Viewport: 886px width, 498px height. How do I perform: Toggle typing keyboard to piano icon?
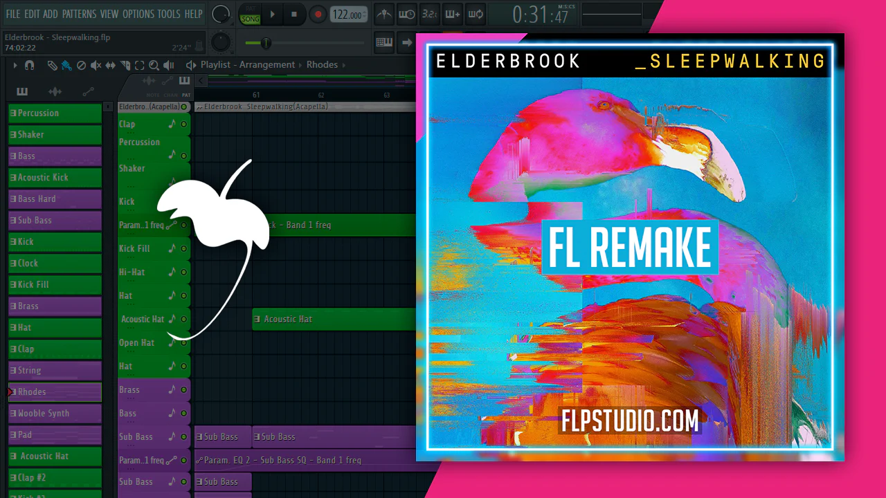tap(384, 43)
